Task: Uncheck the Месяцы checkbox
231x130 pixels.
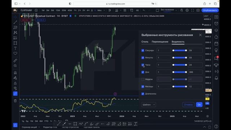Action: 143,87
